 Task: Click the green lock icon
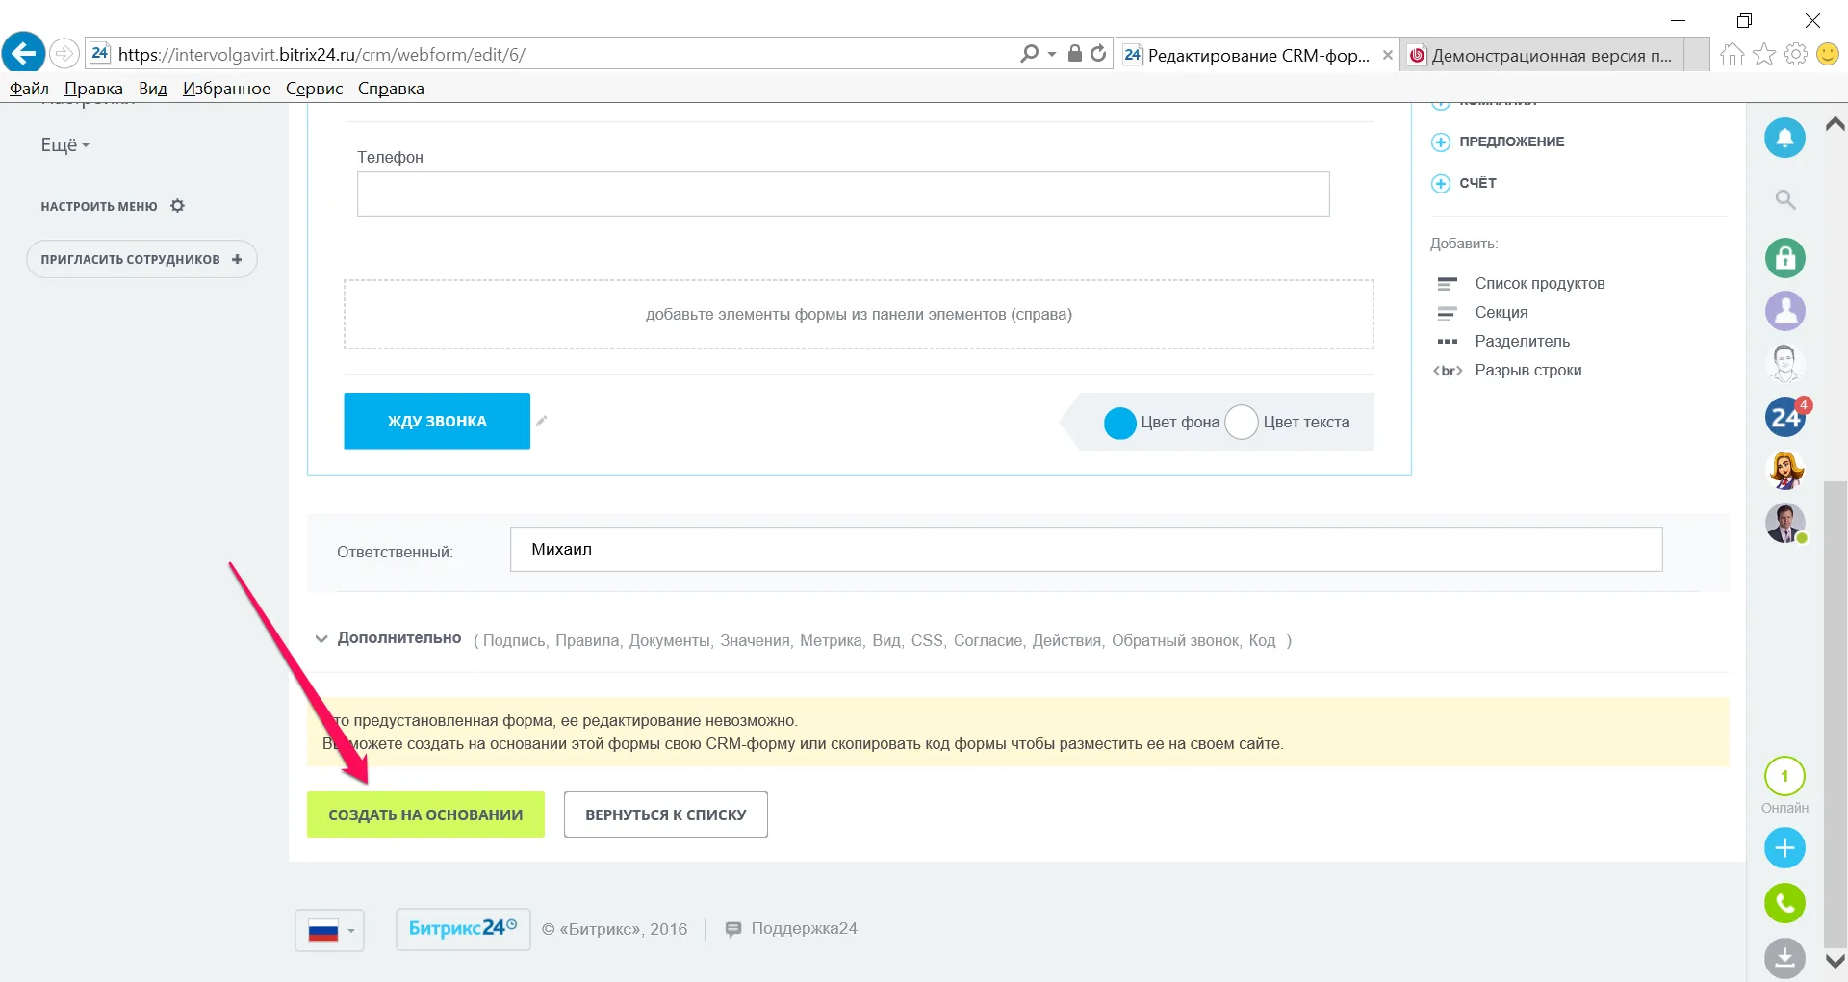pyautogui.click(x=1784, y=258)
